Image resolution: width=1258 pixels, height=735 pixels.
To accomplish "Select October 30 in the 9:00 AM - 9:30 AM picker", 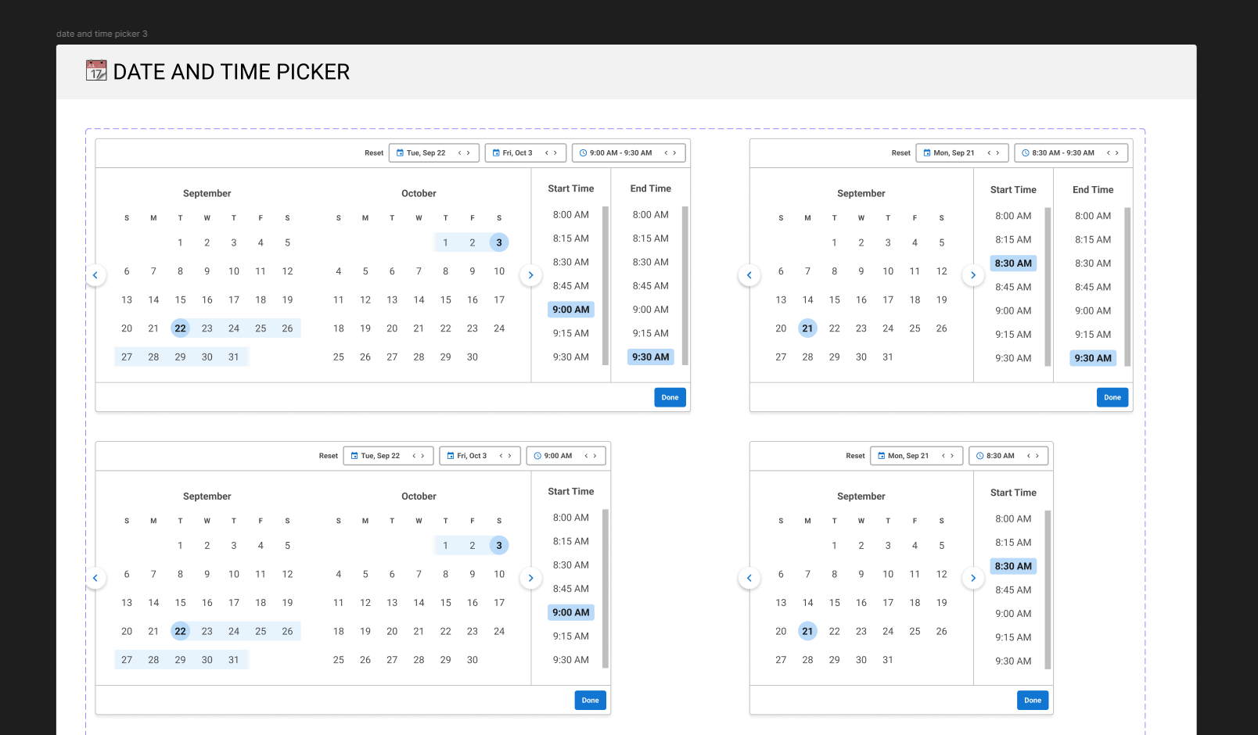I will point(473,357).
